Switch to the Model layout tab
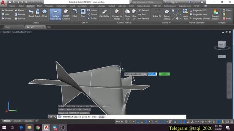The height and width of the screenshot is (131, 234). (7, 121)
